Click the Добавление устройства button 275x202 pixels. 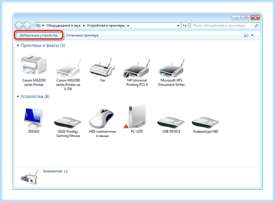(x=38, y=35)
